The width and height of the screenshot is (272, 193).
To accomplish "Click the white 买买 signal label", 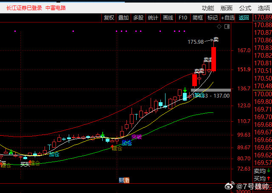I will [x=25, y=164].
